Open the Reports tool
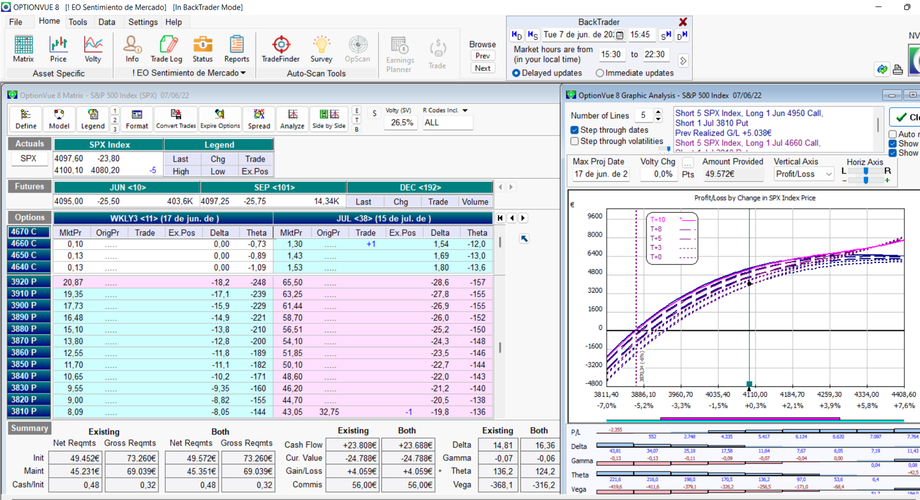The image size is (920, 500). pyautogui.click(x=237, y=49)
